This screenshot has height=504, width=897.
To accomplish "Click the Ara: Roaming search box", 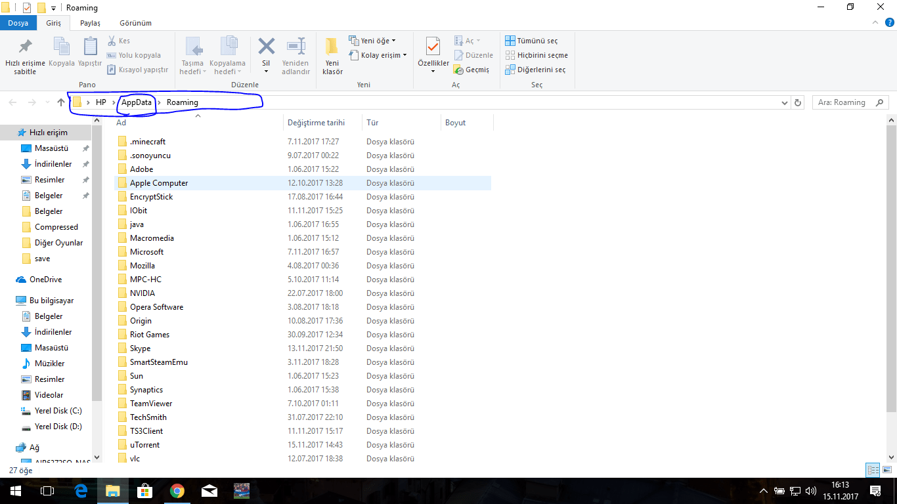I will click(x=850, y=102).
